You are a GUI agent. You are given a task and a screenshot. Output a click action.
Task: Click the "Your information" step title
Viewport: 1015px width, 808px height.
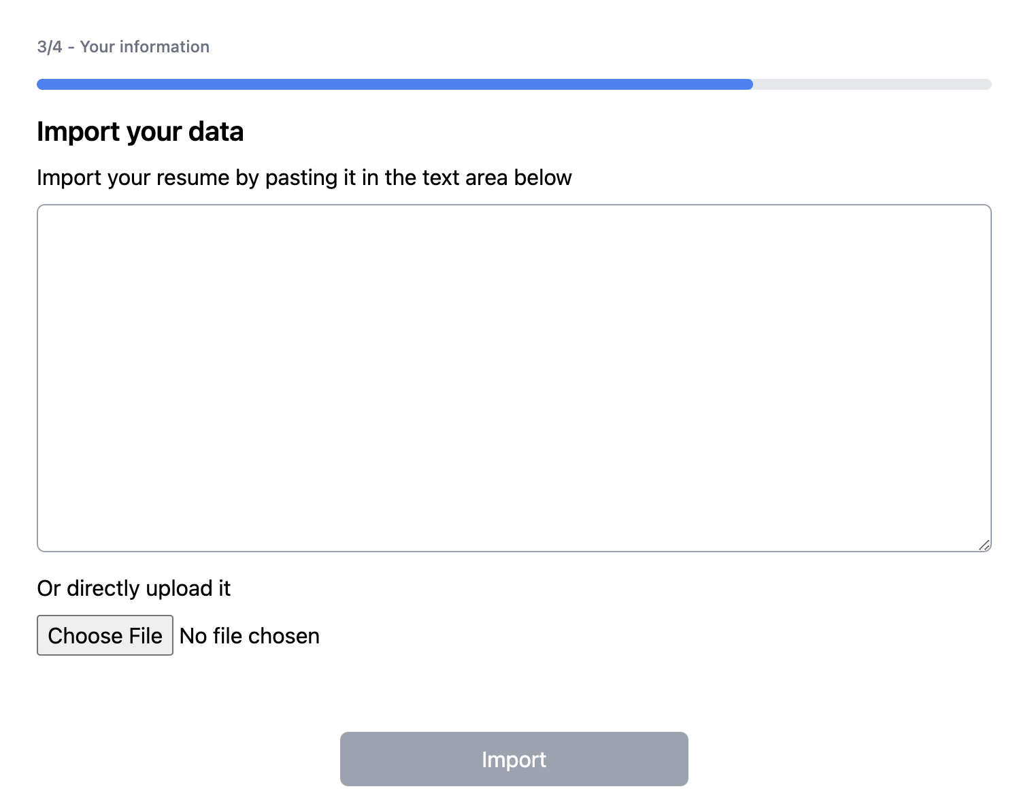pos(145,47)
